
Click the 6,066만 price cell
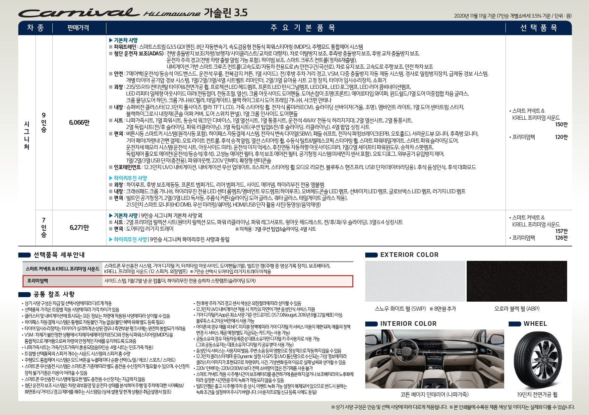(79, 122)
